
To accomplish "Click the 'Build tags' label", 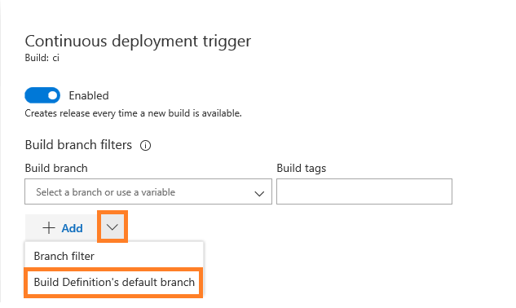I will 302,168.
